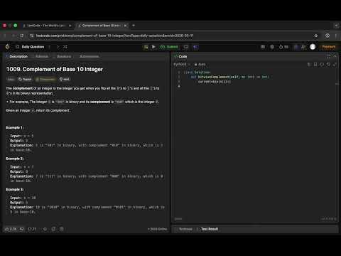Viewport: 341px width, 256px height.
Task: Click the Premium link
Action: [329, 47]
